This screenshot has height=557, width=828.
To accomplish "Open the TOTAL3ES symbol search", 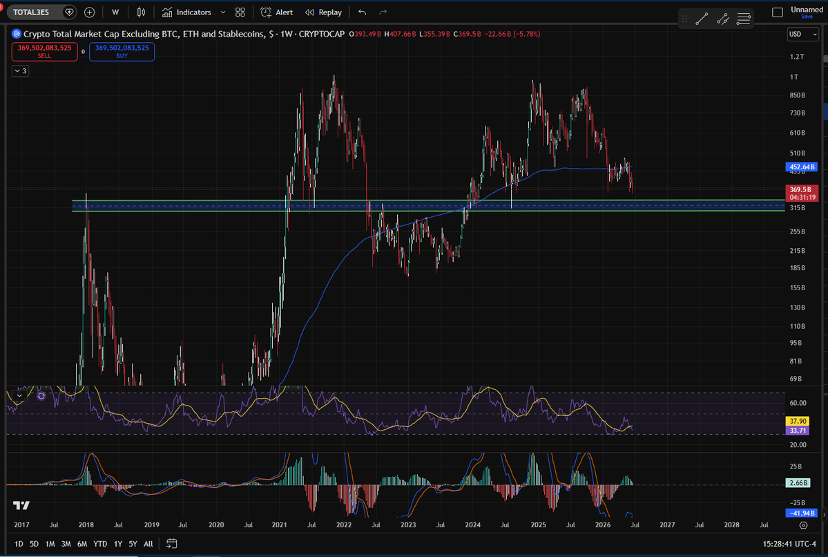I will [x=31, y=12].
